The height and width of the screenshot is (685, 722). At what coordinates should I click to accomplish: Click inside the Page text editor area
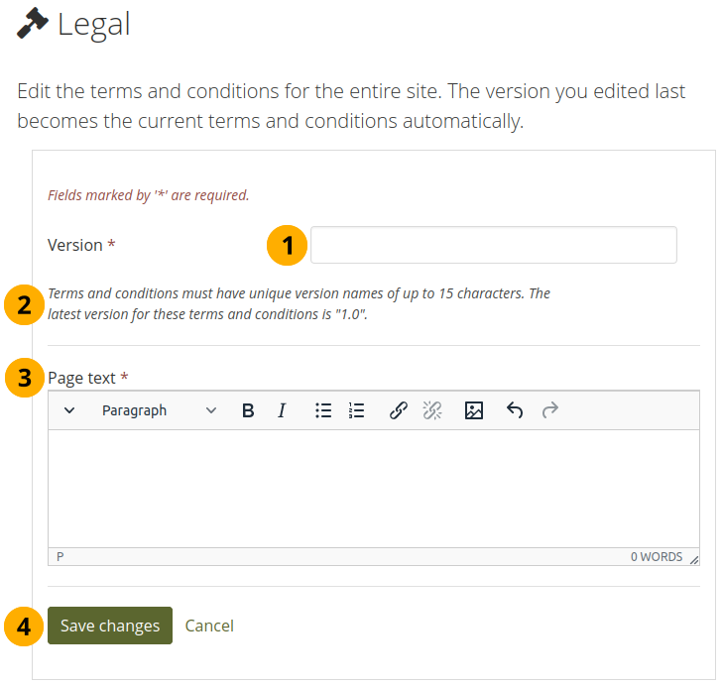[x=373, y=488]
